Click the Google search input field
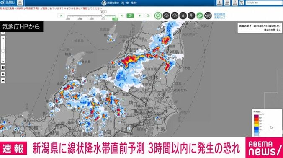This screenshot has width=283, height=158. click(x=264, y=3)
